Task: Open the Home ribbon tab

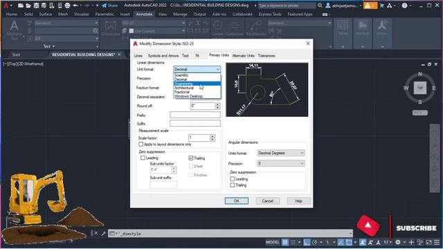Action: (11, 14)
